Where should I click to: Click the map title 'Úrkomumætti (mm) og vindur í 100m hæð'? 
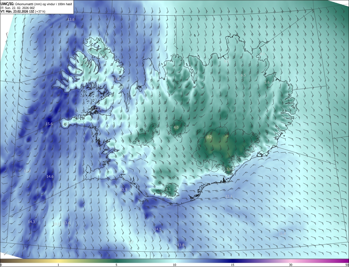44,4
